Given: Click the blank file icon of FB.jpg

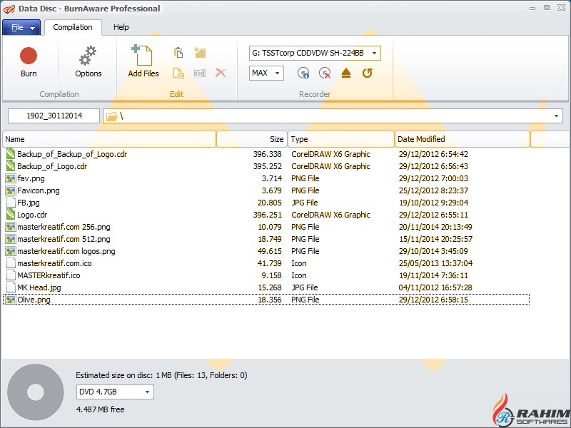Looking at the screenshot, I should pos(11,203).
